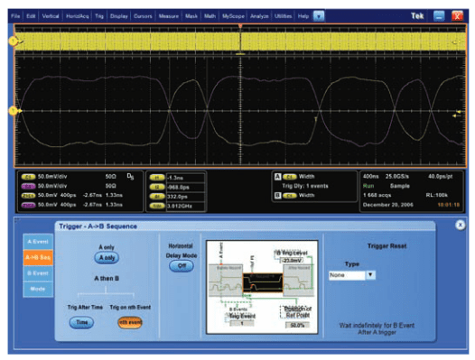
Task: Switch to the B Event tab
Action: (38, 273)
